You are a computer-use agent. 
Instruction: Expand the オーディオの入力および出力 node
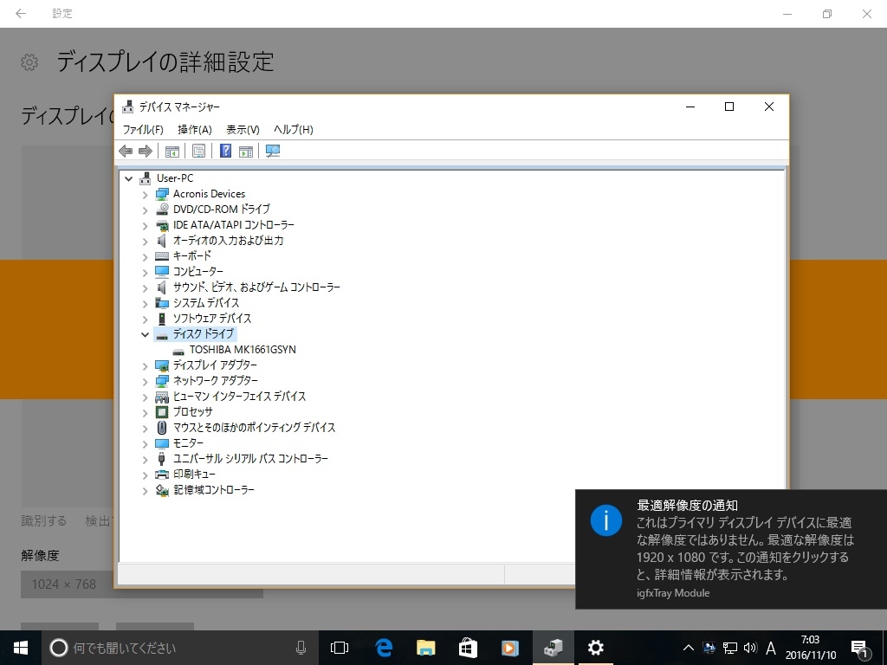point(146,242)
